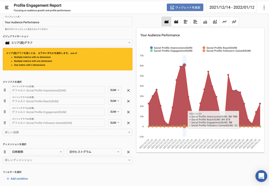Click the Your Audience Performance name field
This screenshot has height=186, width=269.
[68, 22]
